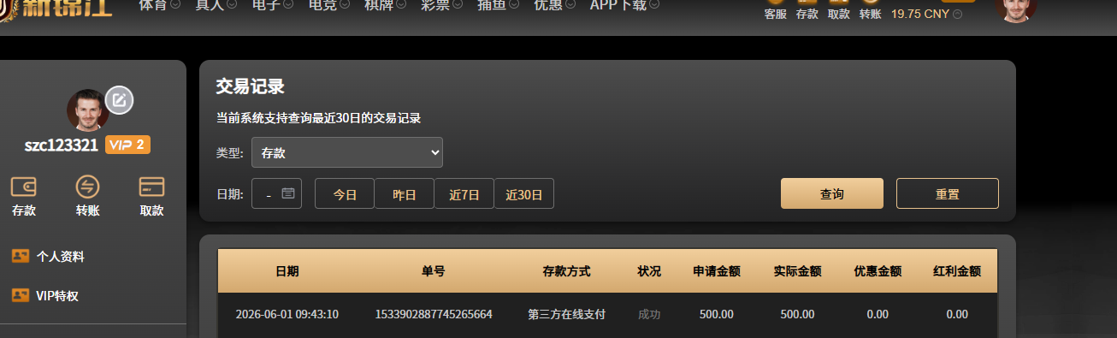The width and height of the screenshot is (1117, 338).
Task: Click order number 1533902887745265664
Action: click(434, 314)
